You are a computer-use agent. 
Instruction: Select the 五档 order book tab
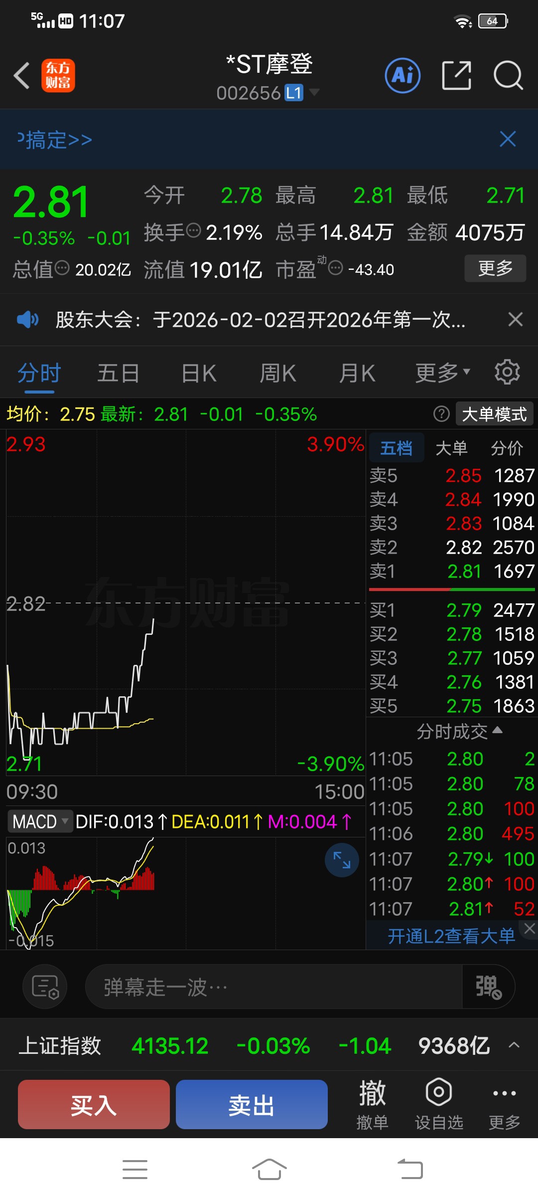[397, 448]
